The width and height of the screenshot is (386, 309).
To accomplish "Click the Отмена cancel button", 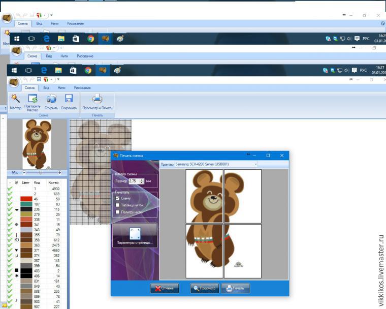I will 165,288.
